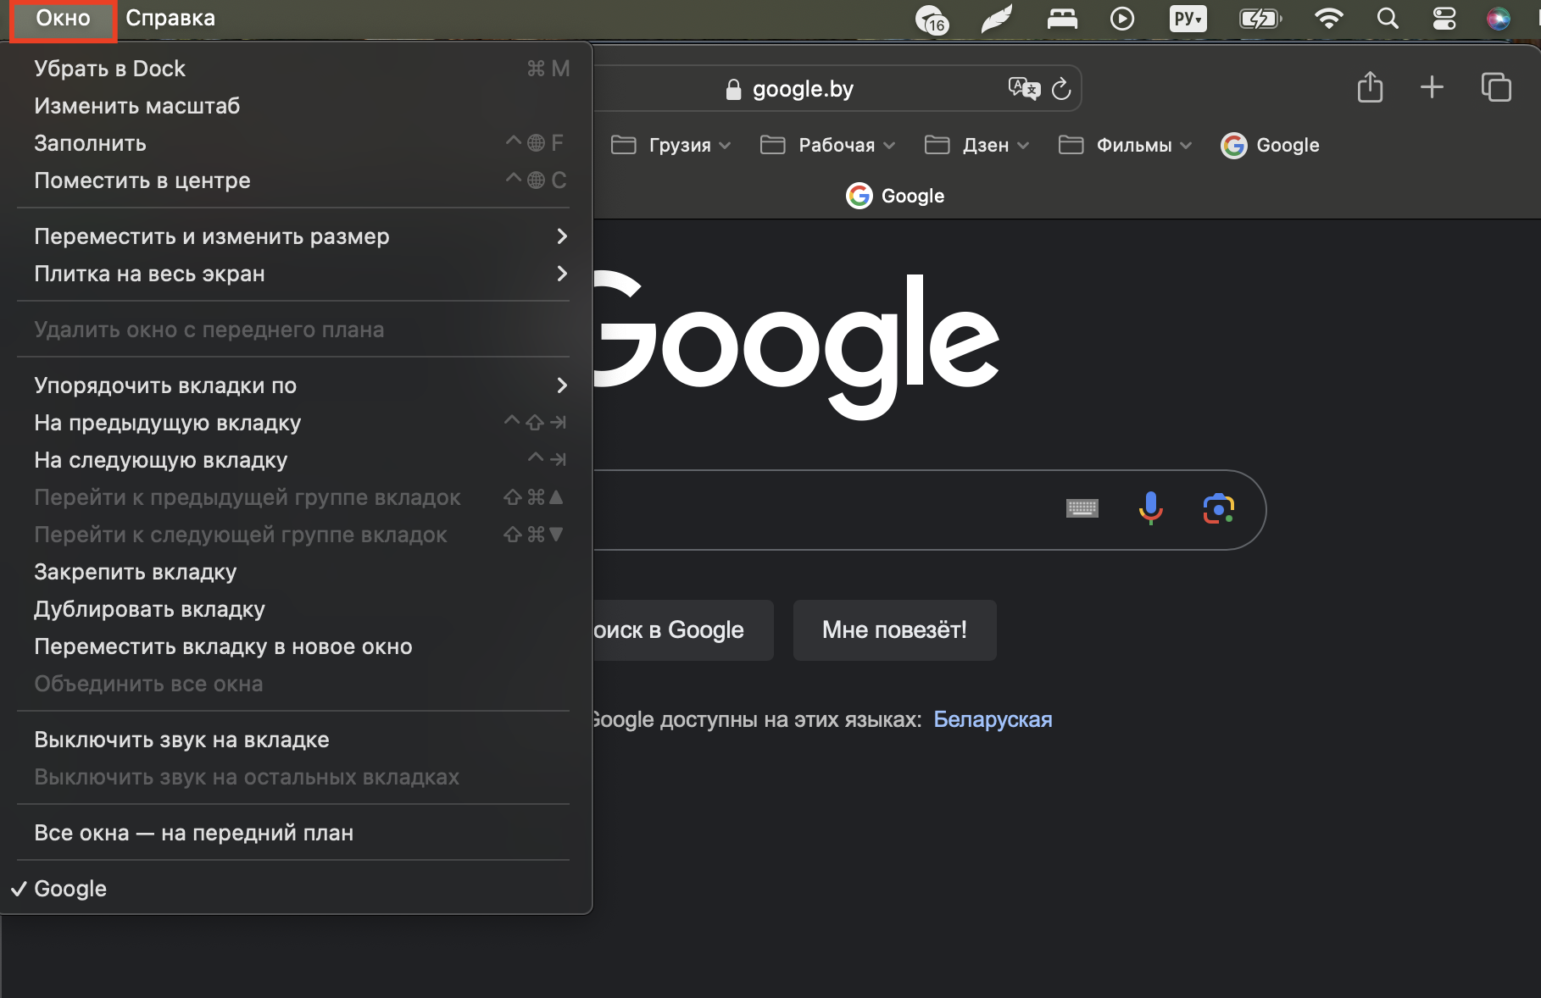The height and width of the screenshot is (998, 1541).
Task: Open a new tab with the plus icon
Action: click(1432, 86)
